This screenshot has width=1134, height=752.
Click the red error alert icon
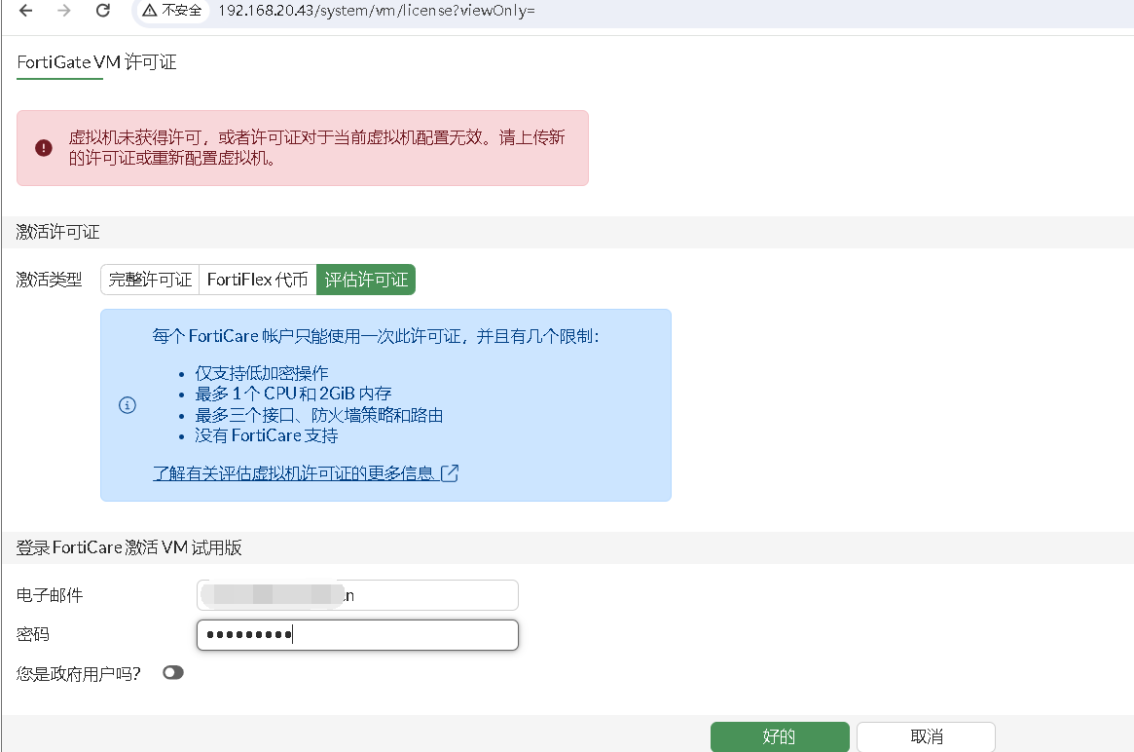44,148
